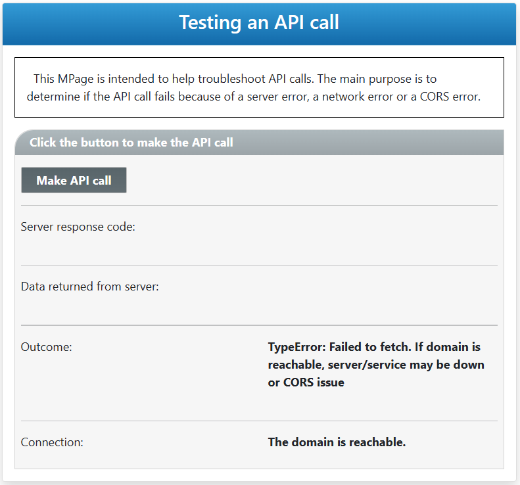
Task: Click 'API call' words in the title
Action: [x=307, y=22]
